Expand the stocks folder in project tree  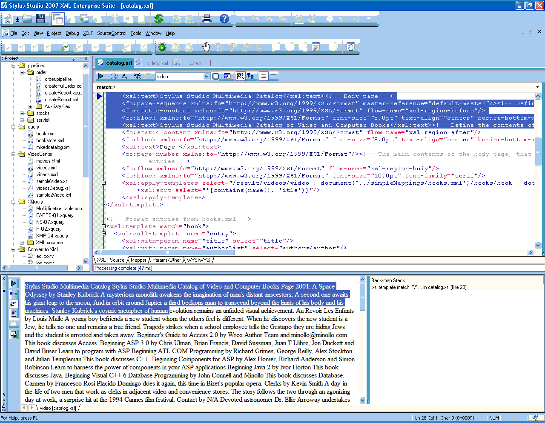tap(22, 113)
